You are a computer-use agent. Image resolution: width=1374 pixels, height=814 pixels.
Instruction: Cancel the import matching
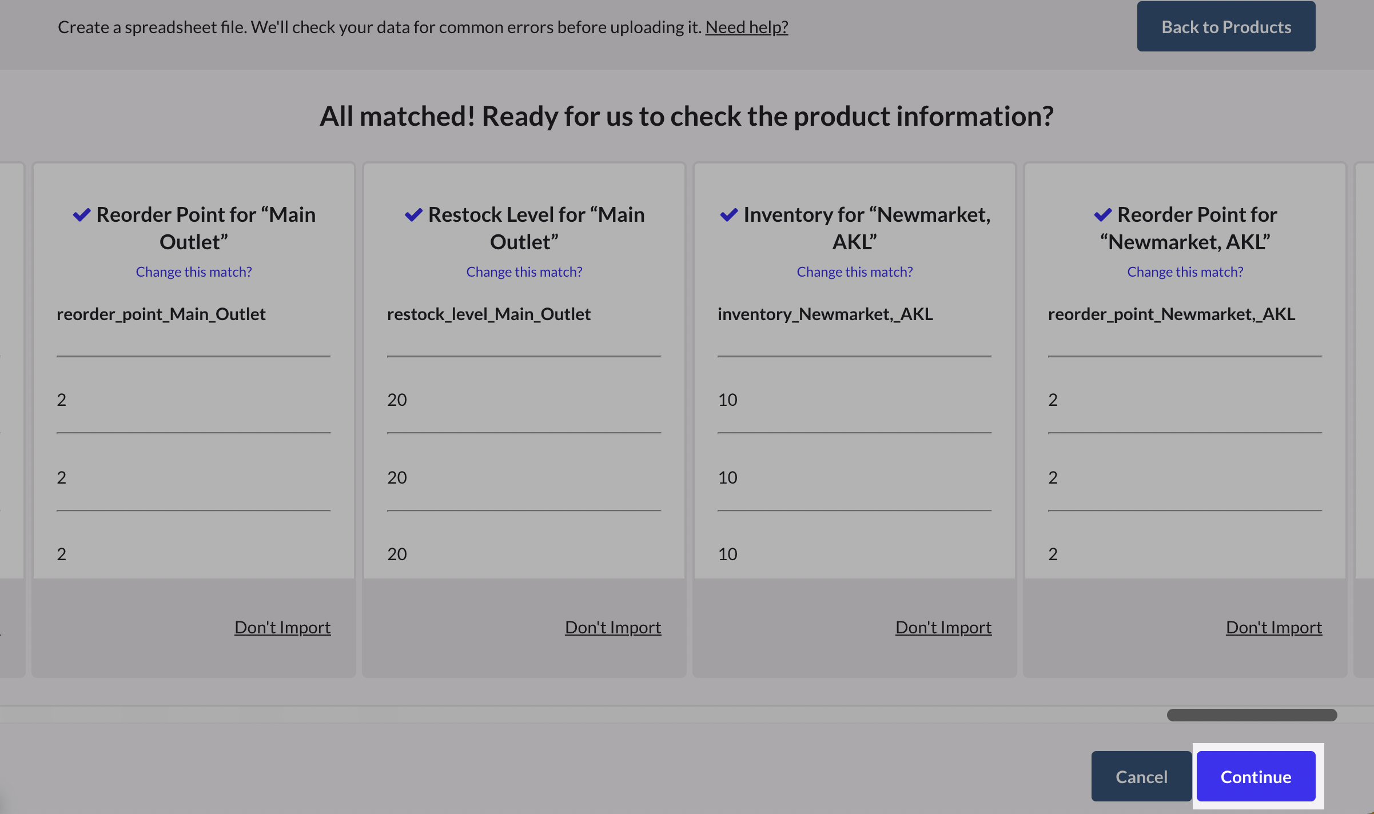tap(1141, 776)
